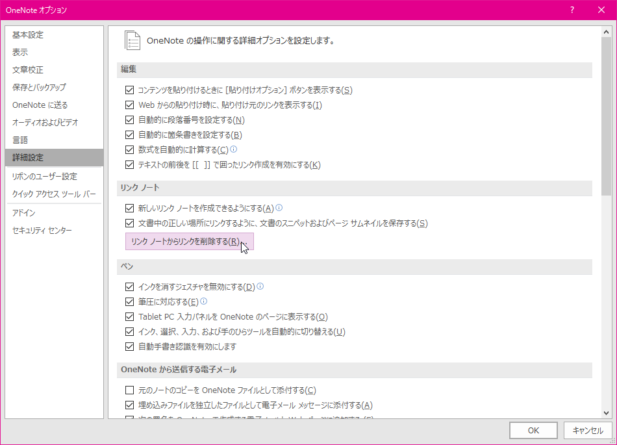Open リボンのユーザー設定
The height and width of the screenshot is (445, 617).
click(x=54, y=176)
